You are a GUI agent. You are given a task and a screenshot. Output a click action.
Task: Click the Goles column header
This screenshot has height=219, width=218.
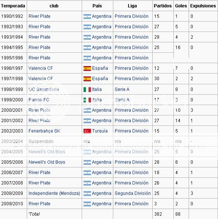pyautogui.click(x=181, y=6)
